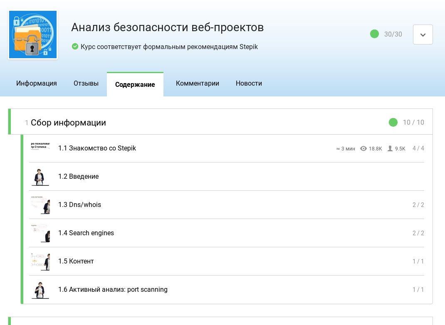Click the green 10/10 section progress circle
The height and width of the screenshot is (325, 445).
point(393,122)
